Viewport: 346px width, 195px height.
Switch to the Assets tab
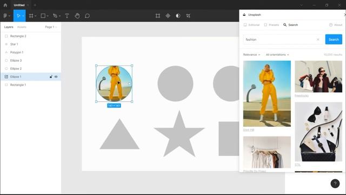(x=22, y=27)
